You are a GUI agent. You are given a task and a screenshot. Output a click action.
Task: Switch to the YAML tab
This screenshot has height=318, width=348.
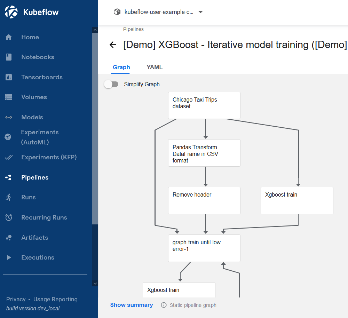point(155,67)
